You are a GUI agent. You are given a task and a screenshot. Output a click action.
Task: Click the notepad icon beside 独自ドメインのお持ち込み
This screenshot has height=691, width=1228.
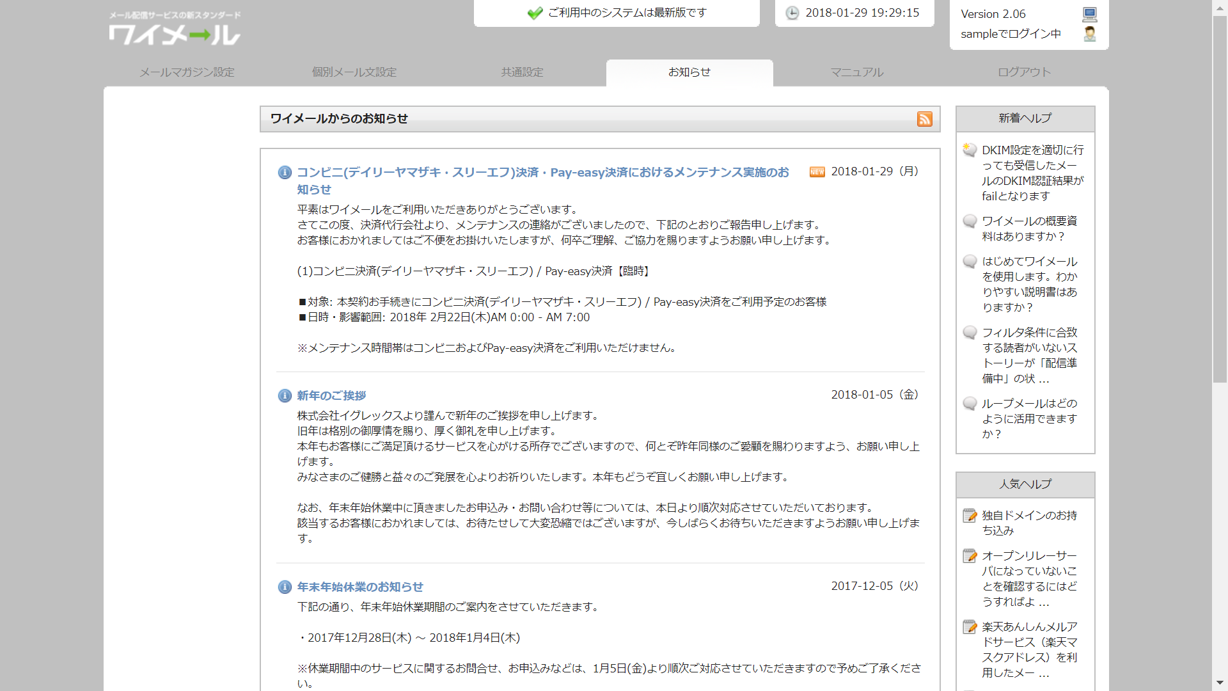point(970,516)
